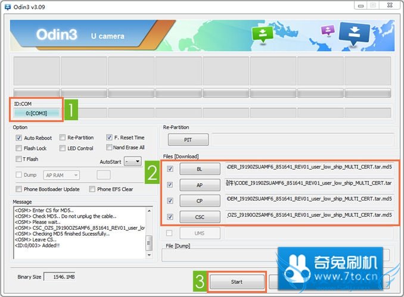Open the AP RAM dump dropdown

(61, 175)
